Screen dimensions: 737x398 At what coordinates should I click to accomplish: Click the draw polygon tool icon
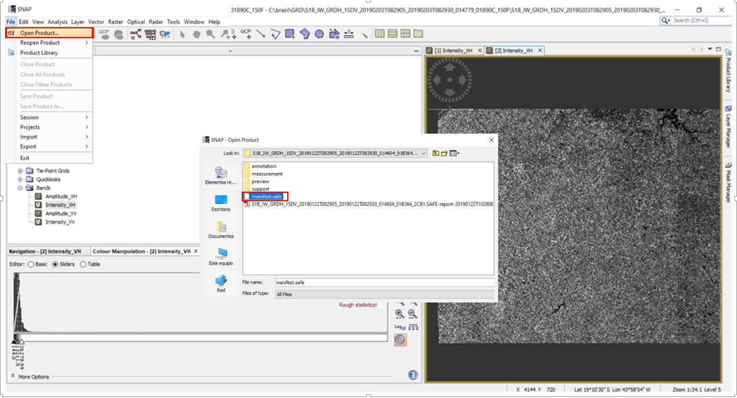pos(304,34)
